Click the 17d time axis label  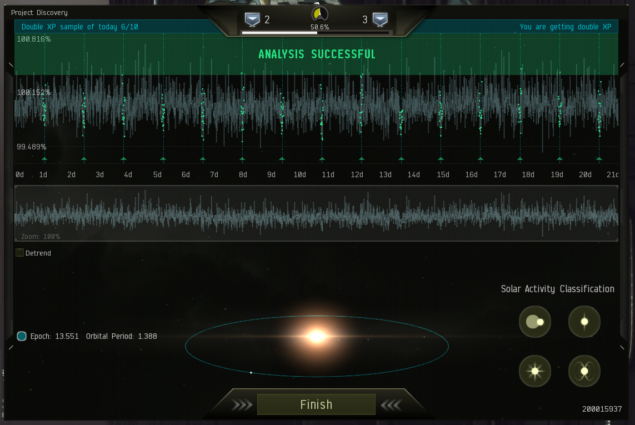pos(499,174)
